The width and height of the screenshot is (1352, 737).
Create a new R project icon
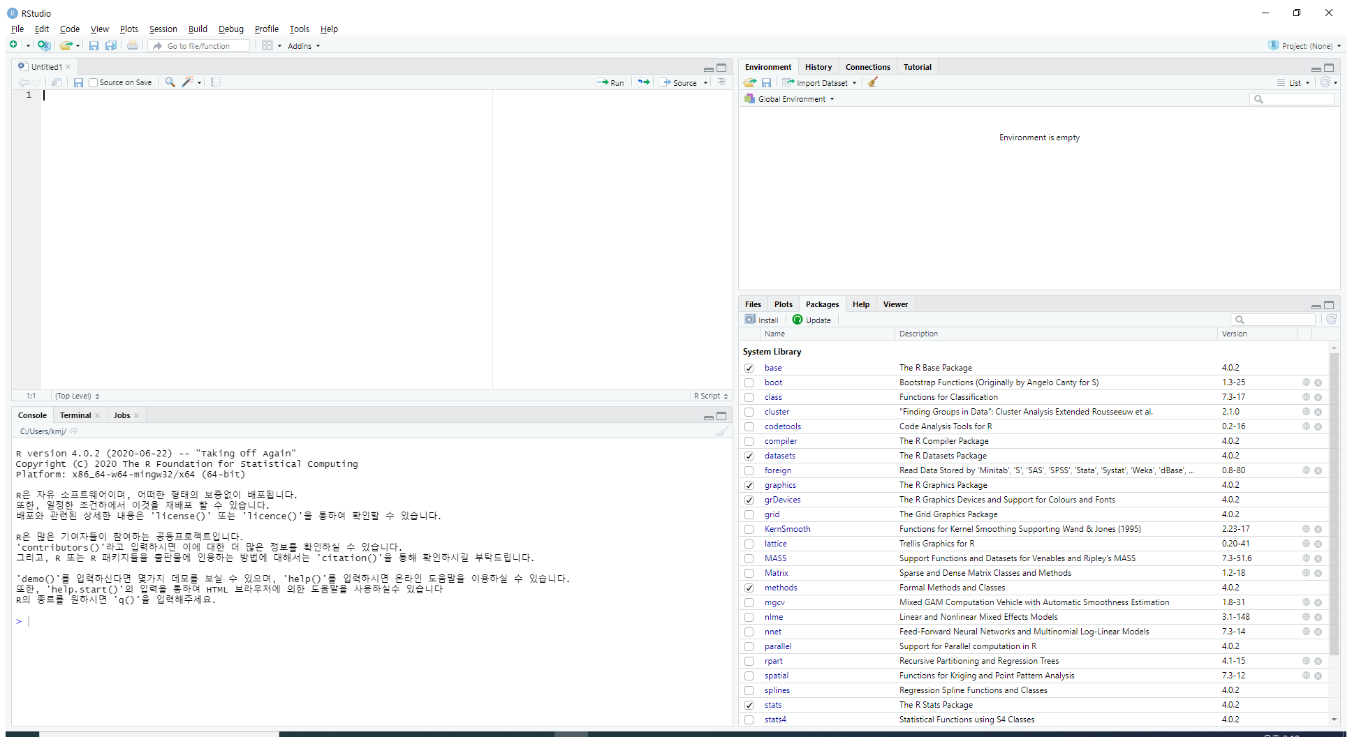[44, 45]
